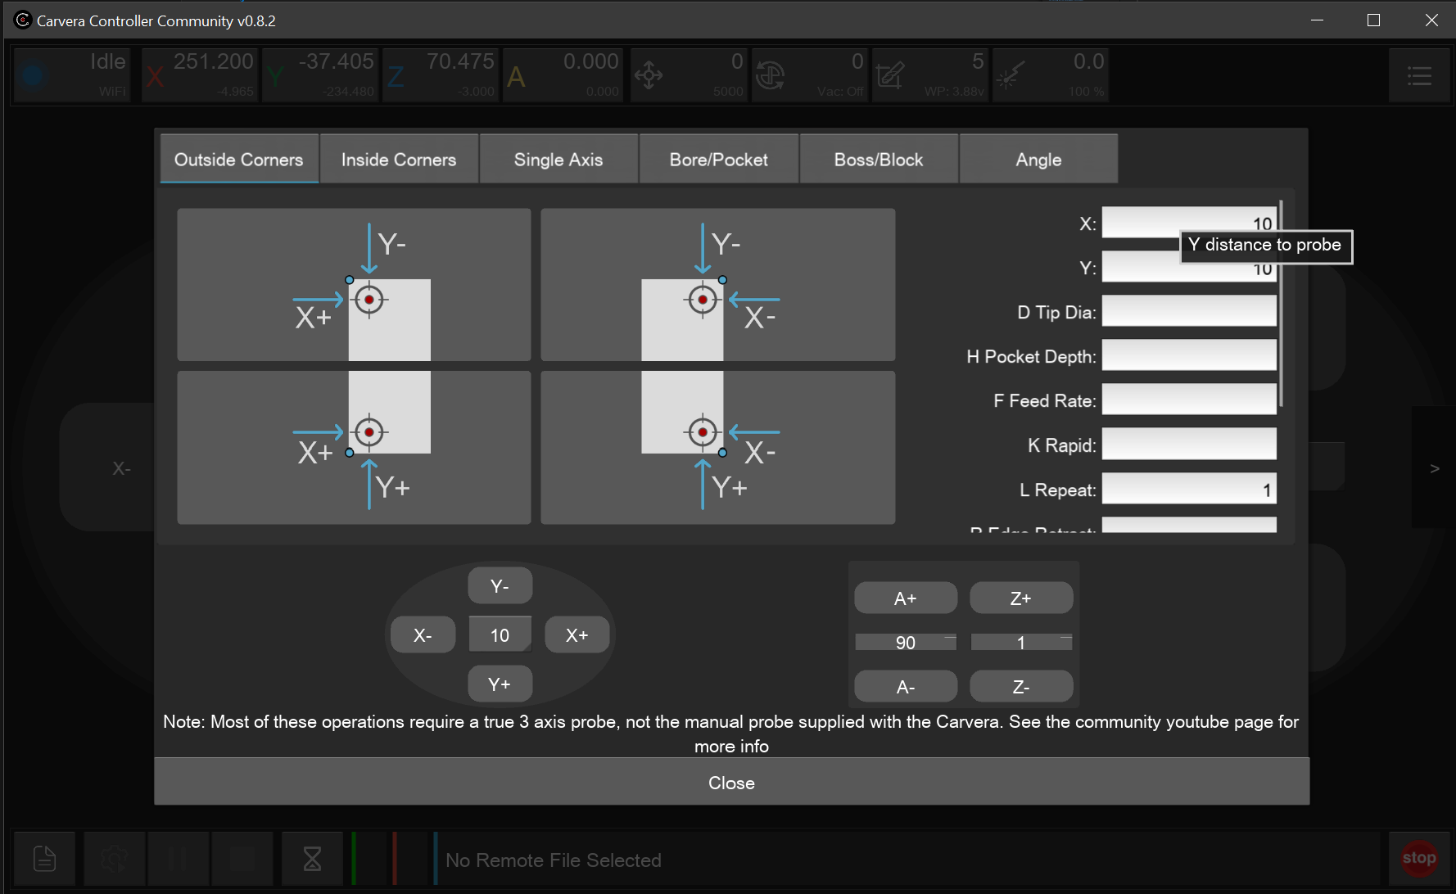The width and height of the screenshot is (1456, 894).
Task: Open the hamburger menu icon at top right
Action: point(1418,76)
